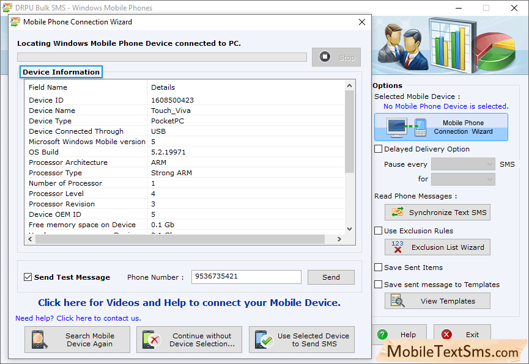
Task: Select the Processor Level row label
Action: tap(56, 194)
